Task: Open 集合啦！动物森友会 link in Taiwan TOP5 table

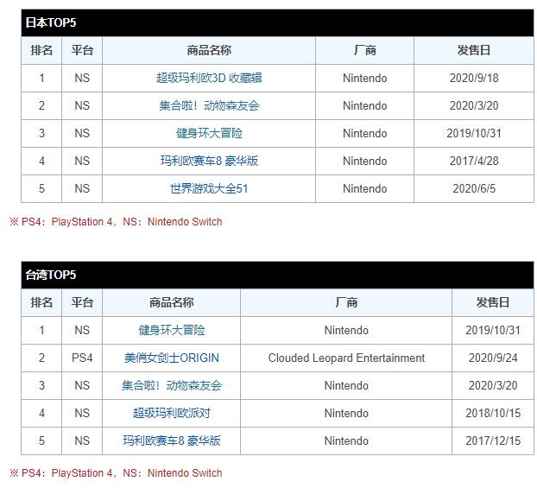Action: click(x=171, y=385)
